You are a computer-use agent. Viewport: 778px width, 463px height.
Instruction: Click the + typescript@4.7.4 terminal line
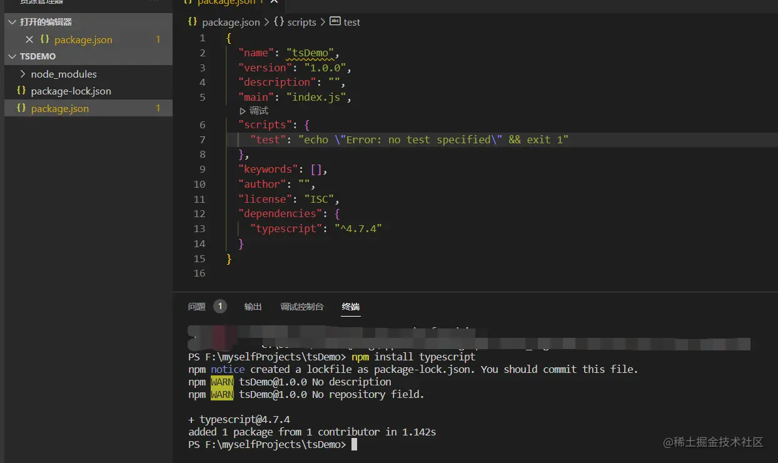coord(239,419)
